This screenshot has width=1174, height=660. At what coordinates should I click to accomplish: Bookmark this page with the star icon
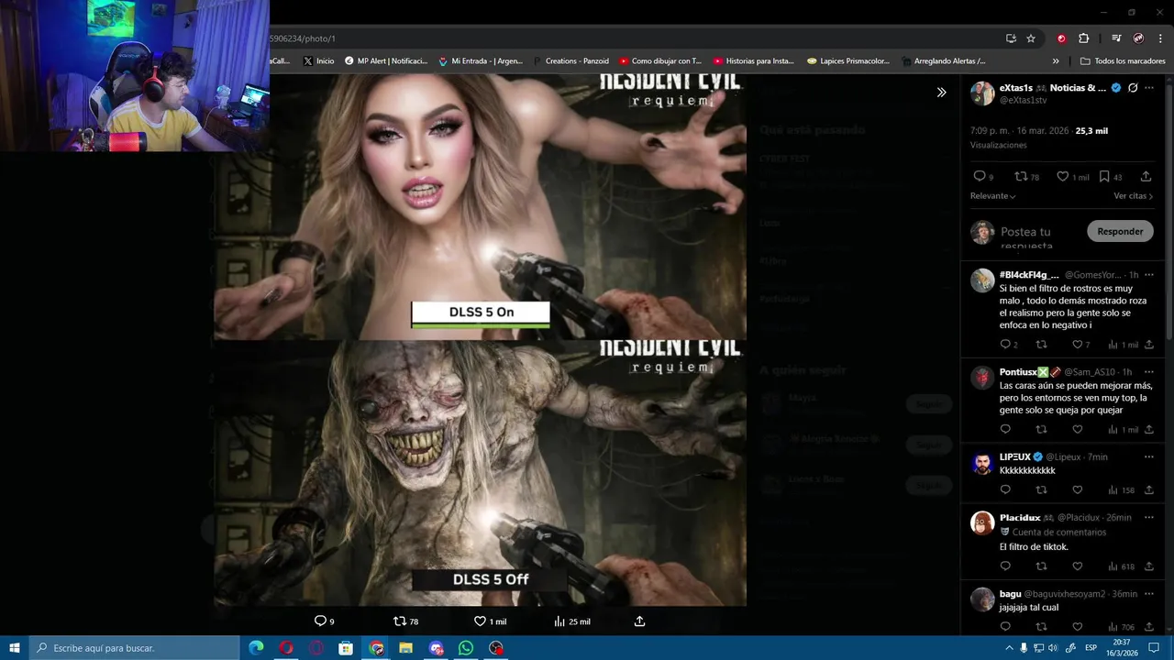[x=1031, y=38]
